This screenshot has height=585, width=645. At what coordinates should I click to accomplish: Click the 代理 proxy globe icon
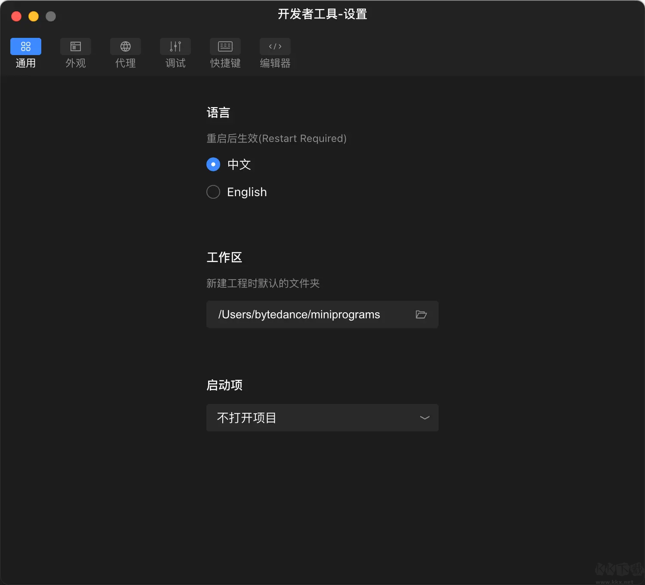point(125,46)
